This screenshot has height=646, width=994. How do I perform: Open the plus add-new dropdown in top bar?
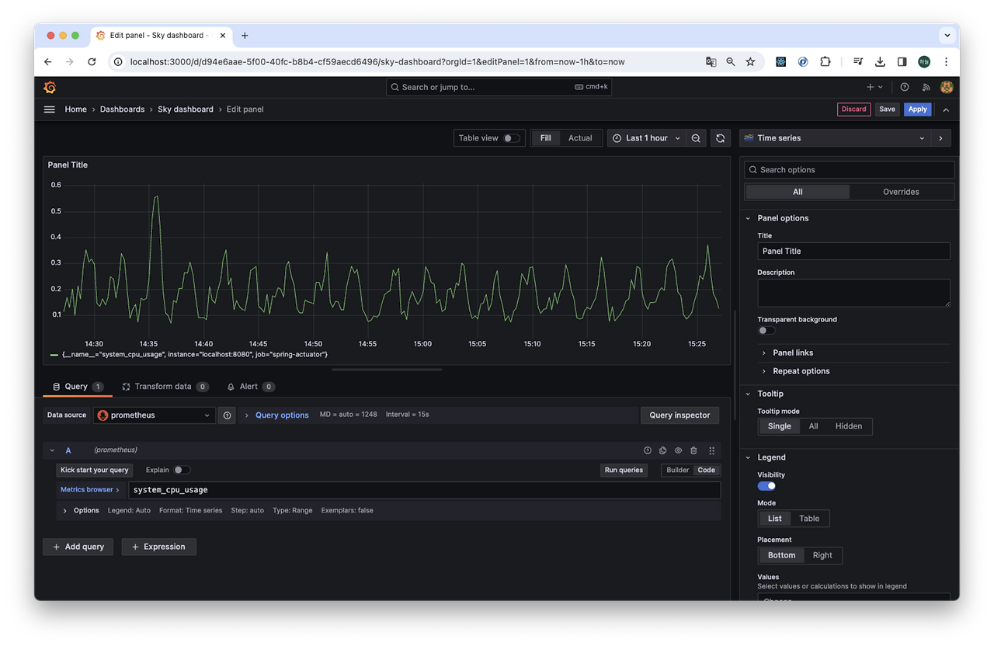click(x=874, y=87)
